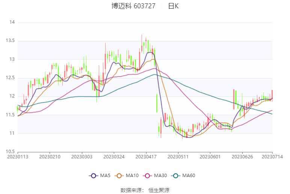Click the purple MA5 legend circle
This screenshot has width=290, height=194.
94,176
